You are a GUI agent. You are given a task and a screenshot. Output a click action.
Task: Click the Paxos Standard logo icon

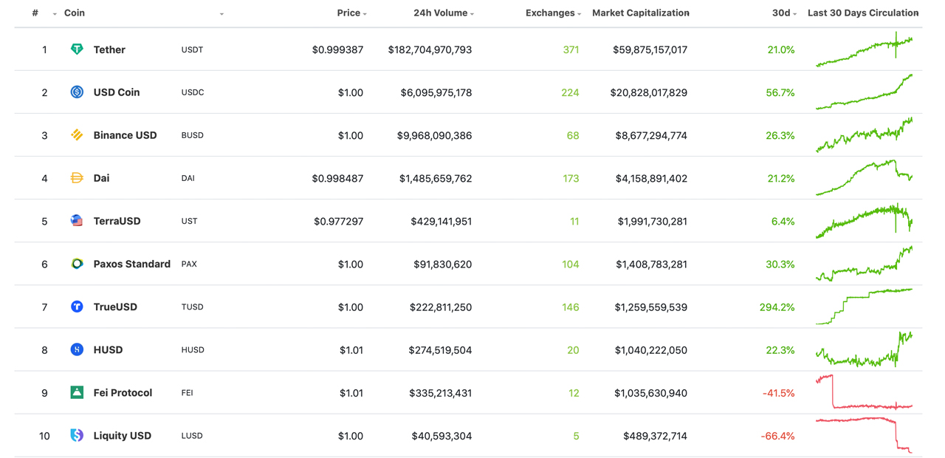pyautogui.click(x=77, y=264)
